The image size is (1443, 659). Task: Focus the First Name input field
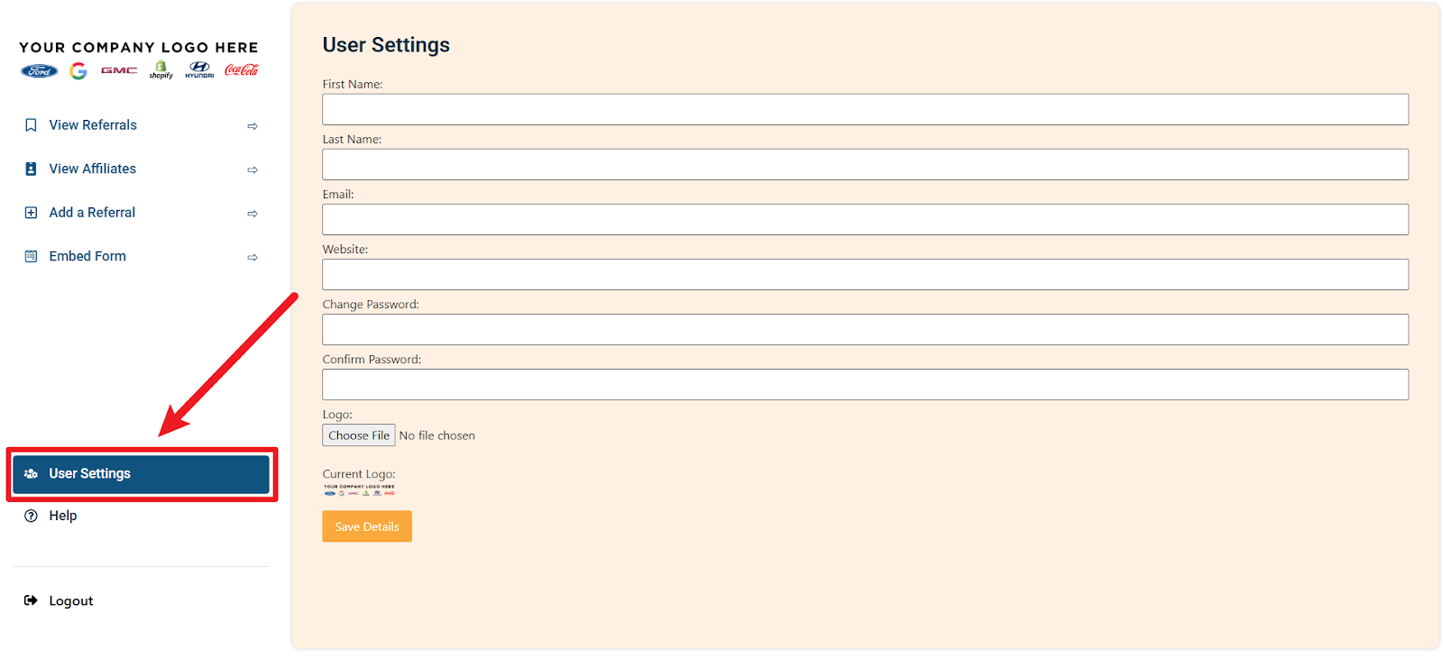tap(865, 109)
